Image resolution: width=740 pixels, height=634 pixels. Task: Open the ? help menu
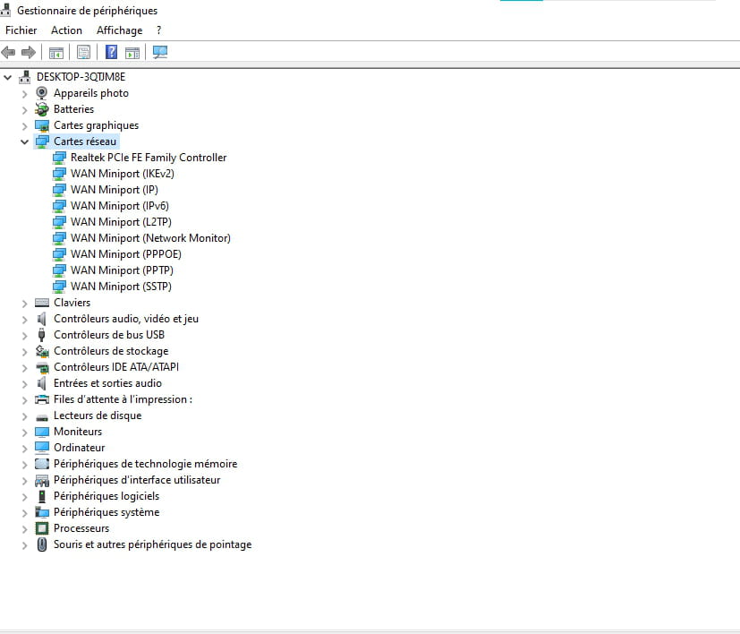pyautogui.click(x=159, y=30)
